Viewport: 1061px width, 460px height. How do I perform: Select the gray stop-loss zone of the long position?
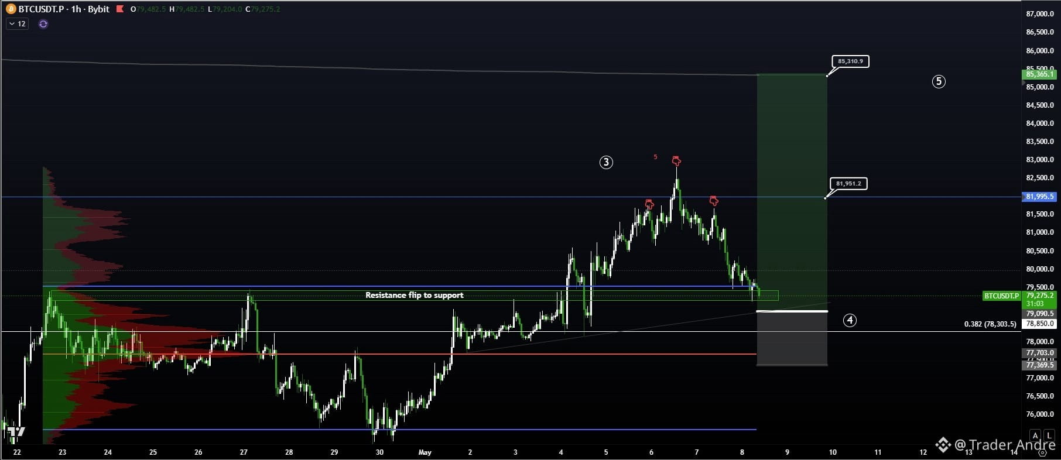click(x=792, y=338)
